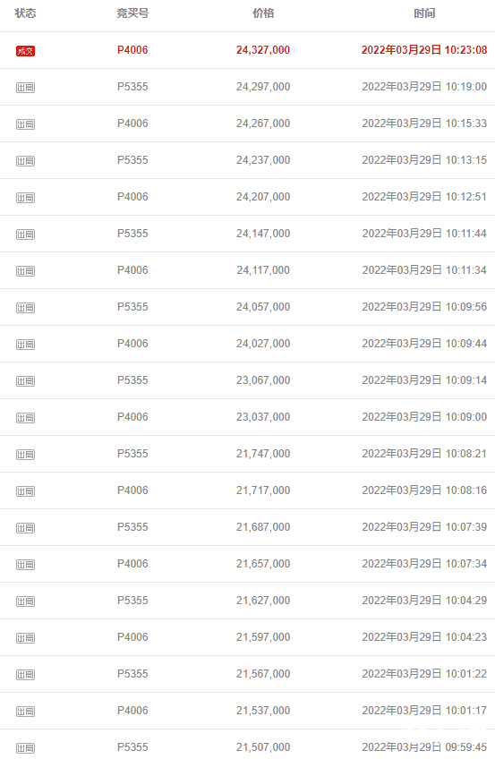Click the 竞买号 column header
This screenshot has height=759, width=495.
(132, 13)
